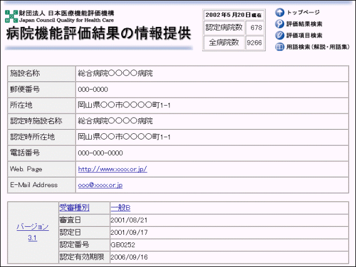Image resolution: width=356 pixels, height=267 pixels.
Task: Click the 病院機能評価結果の情報提供 page heading
Action: click(98, 34)
